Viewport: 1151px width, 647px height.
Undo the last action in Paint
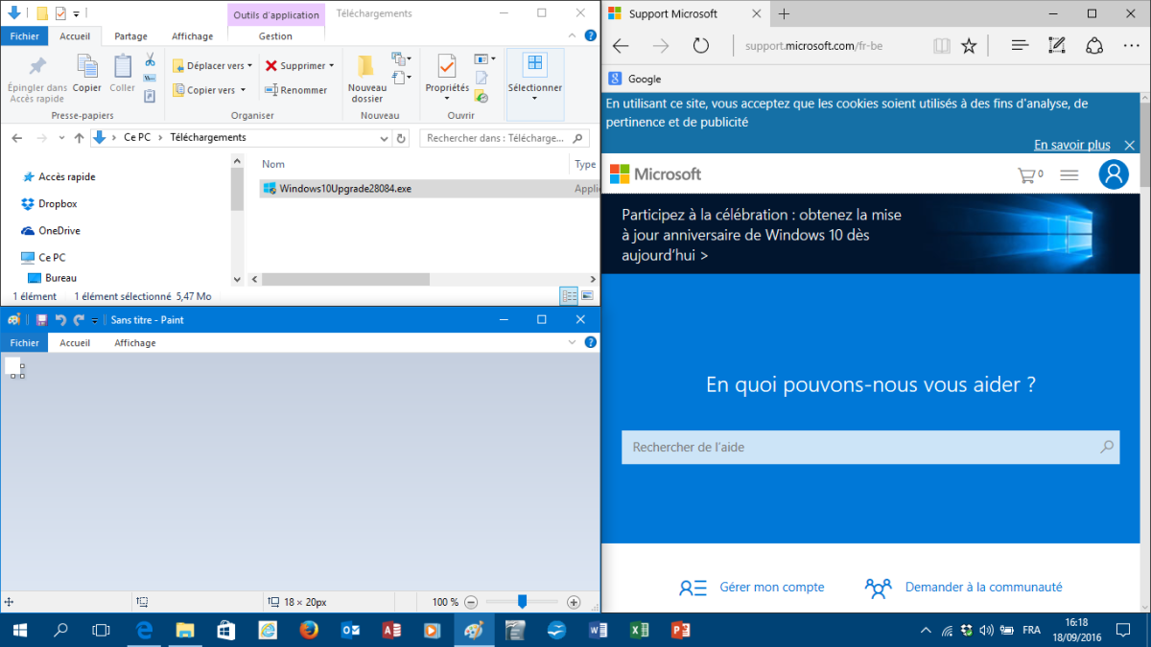60,320
